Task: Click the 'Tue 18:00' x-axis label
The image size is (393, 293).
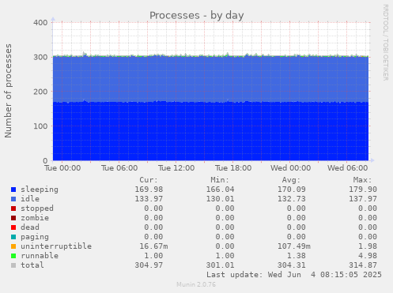Action: [x=233, y=168]
